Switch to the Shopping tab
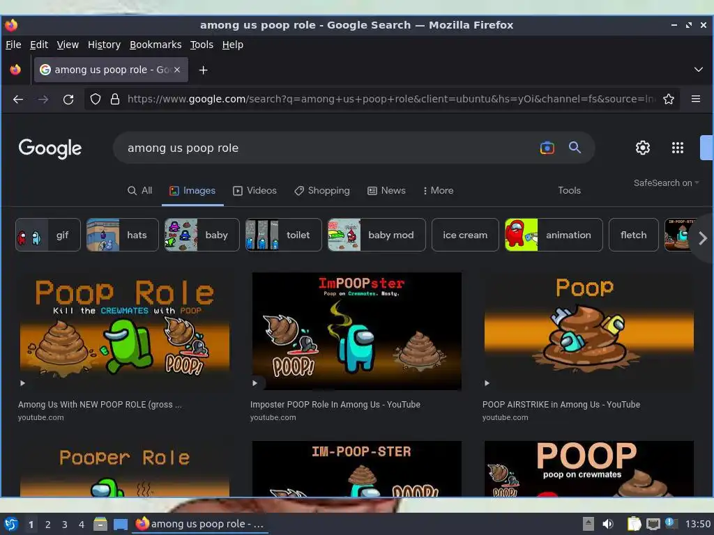The width and height of the screenshot is (714, 535). [x=322, y=191]
